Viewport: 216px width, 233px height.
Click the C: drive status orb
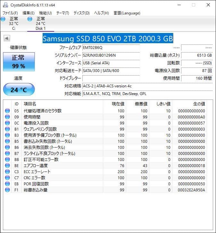pos(3,19)
